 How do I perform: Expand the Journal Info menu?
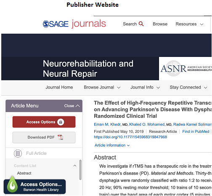tap(145, 87)
